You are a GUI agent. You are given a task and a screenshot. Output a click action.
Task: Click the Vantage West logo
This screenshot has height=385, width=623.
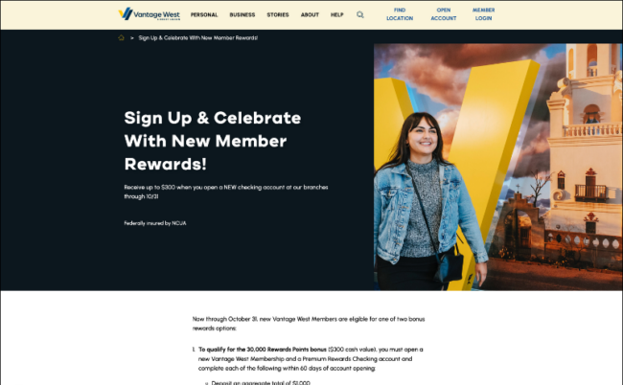point(150,14)
